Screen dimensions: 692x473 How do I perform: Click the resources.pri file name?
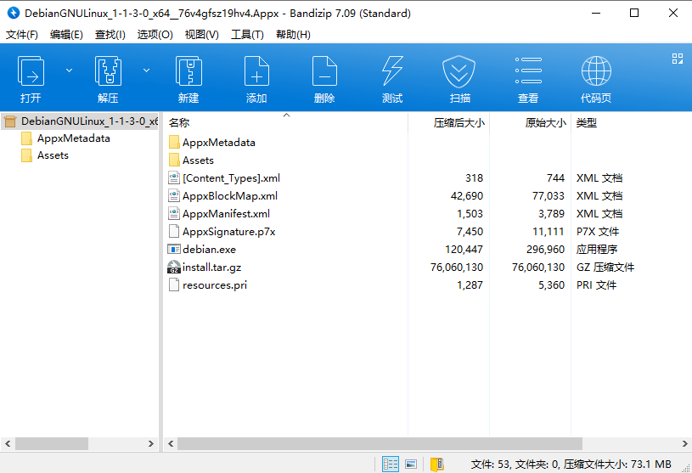215,284
